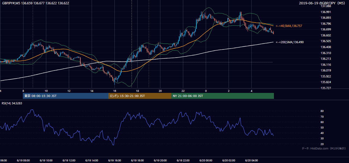Click bottom time label 6/20 02:00
Viewport: 349px width, 163px height.
point(229,161)
